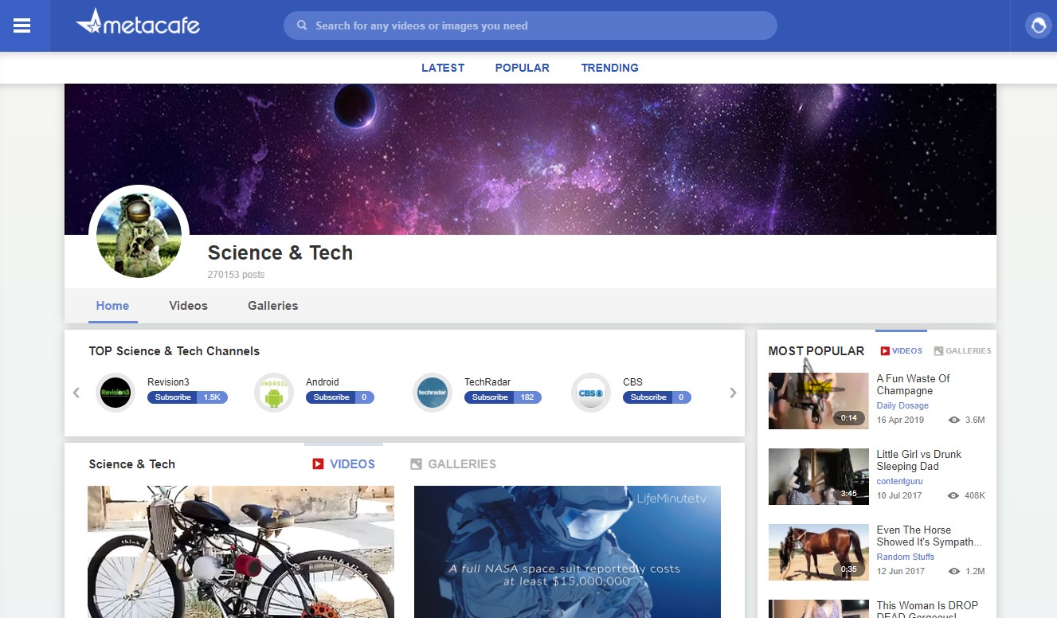Click the space nebula cover banner

[530, 159]
